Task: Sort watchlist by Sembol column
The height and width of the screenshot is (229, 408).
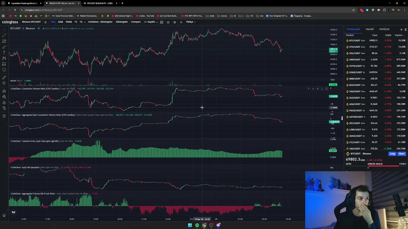Action: tap(350, 35)
